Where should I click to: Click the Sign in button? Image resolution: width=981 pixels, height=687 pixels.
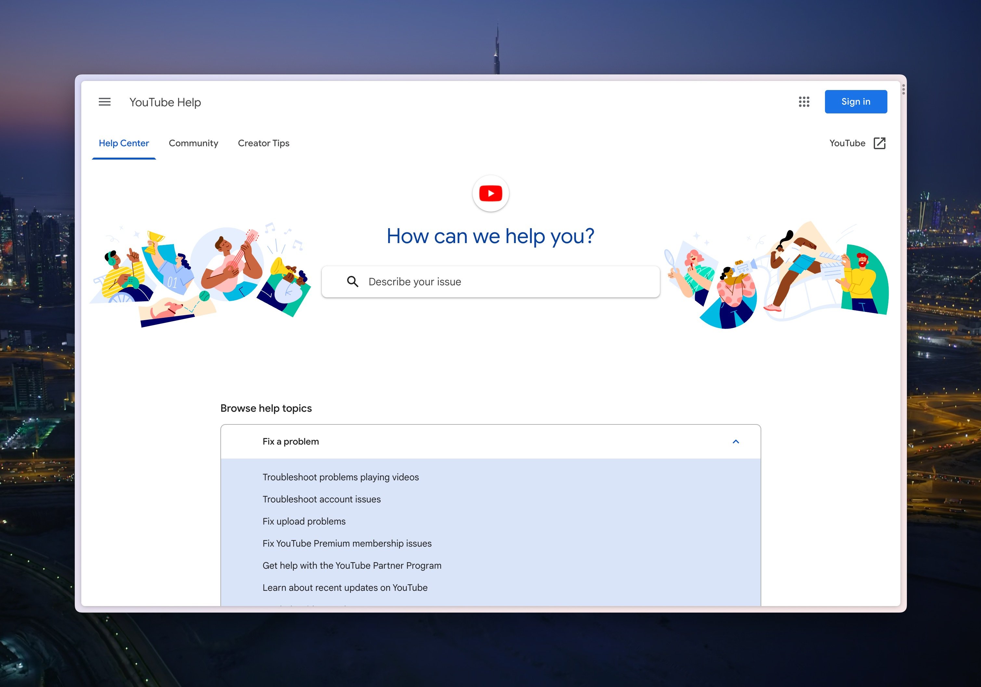(856, 102)
